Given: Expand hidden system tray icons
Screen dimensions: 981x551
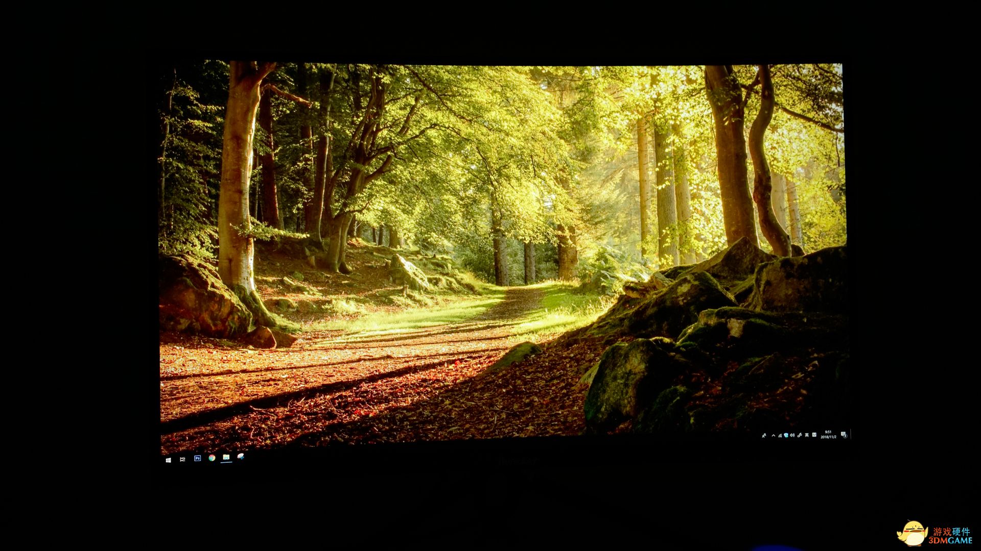Looking at the screenshot, I should click(x=774, y=435).
